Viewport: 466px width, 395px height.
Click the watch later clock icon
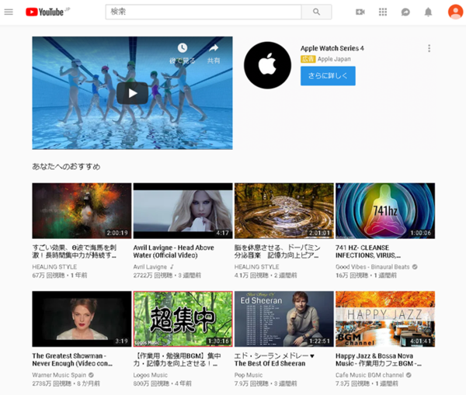pyautogui.click(x=183, y=48)
